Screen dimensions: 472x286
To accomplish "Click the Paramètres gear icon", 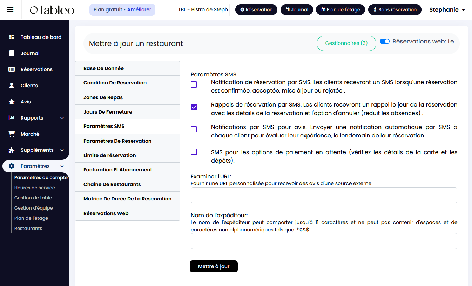I will point(12,166).
